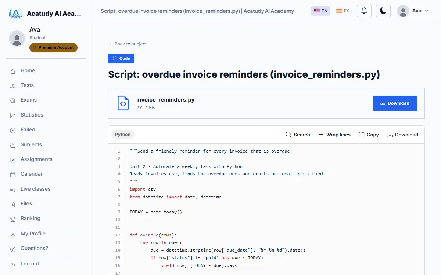
Task: Click the Subjects book icon
Action: pos(13,145)
